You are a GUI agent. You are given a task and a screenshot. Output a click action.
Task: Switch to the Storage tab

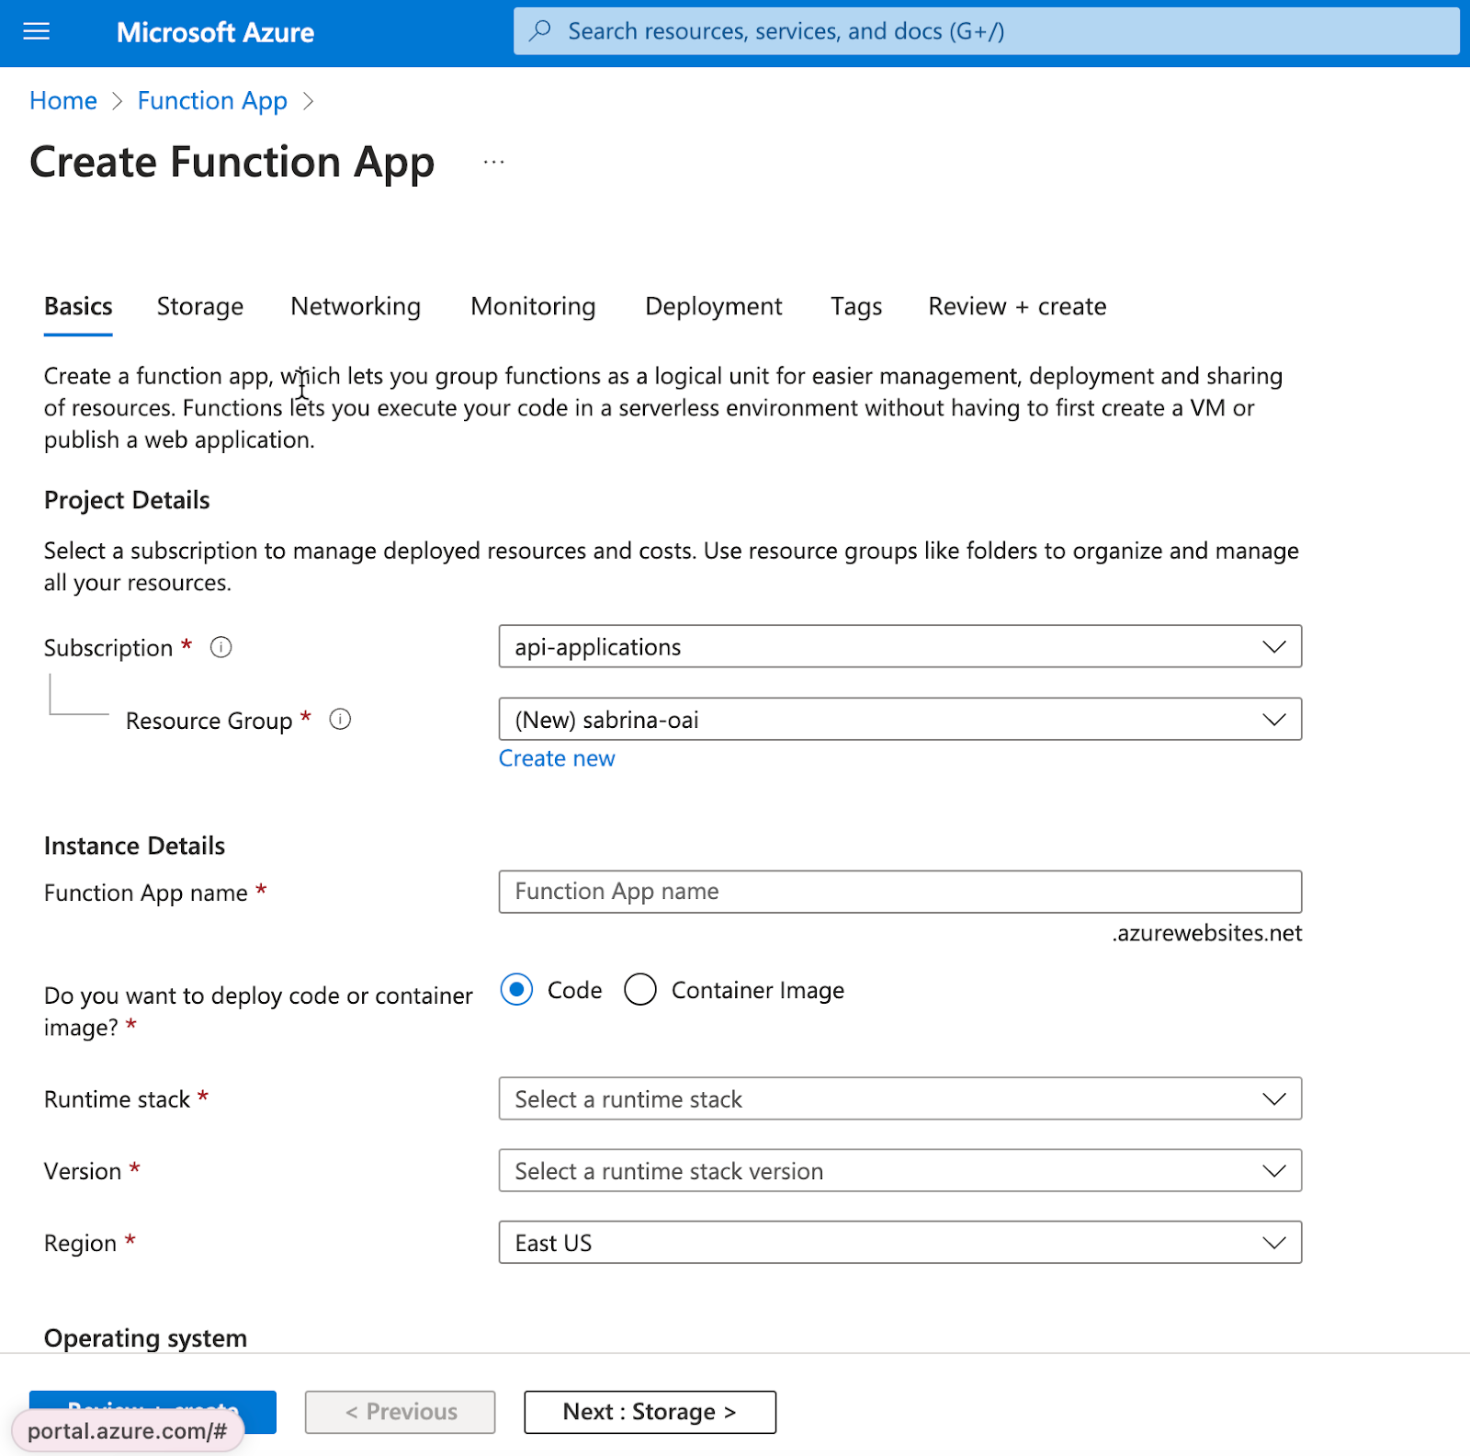(200, 306)
